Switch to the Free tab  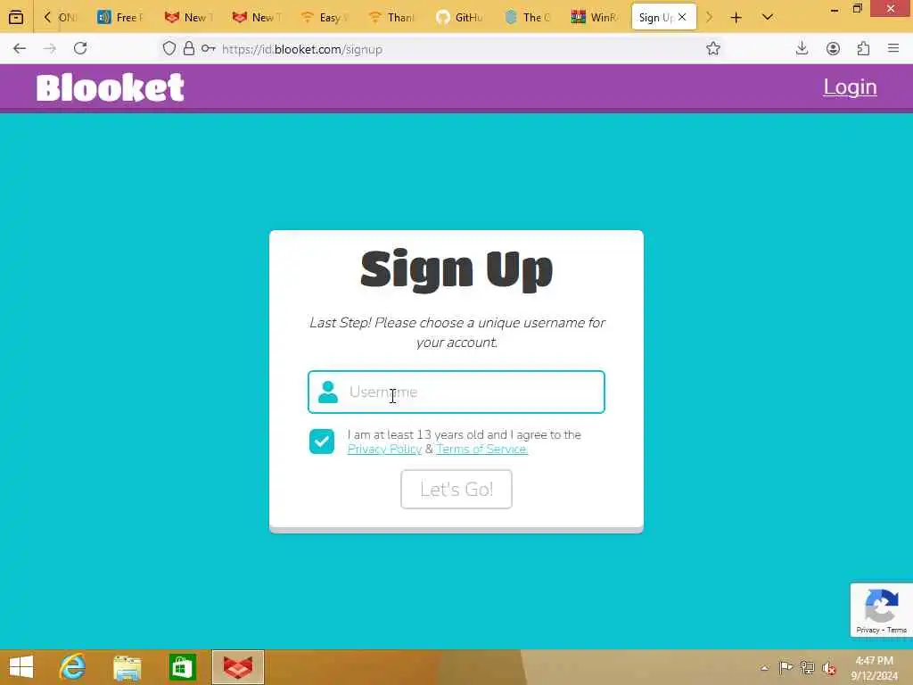(x=121, y=18)
